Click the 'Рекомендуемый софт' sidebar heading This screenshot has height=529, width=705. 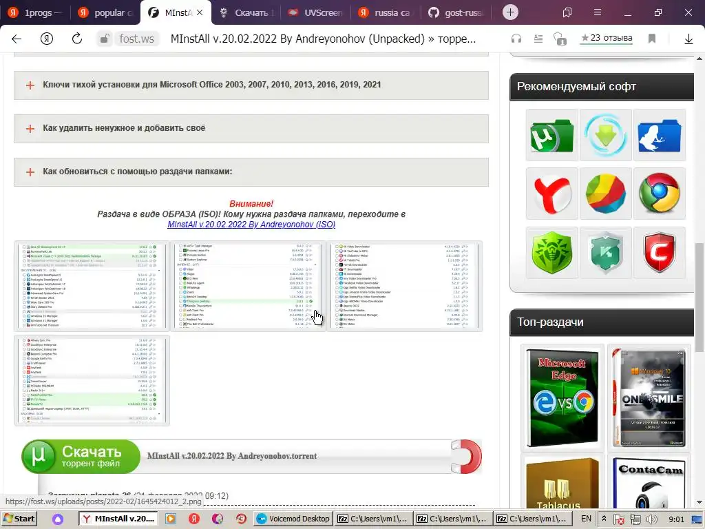click(x=576, y=86)
